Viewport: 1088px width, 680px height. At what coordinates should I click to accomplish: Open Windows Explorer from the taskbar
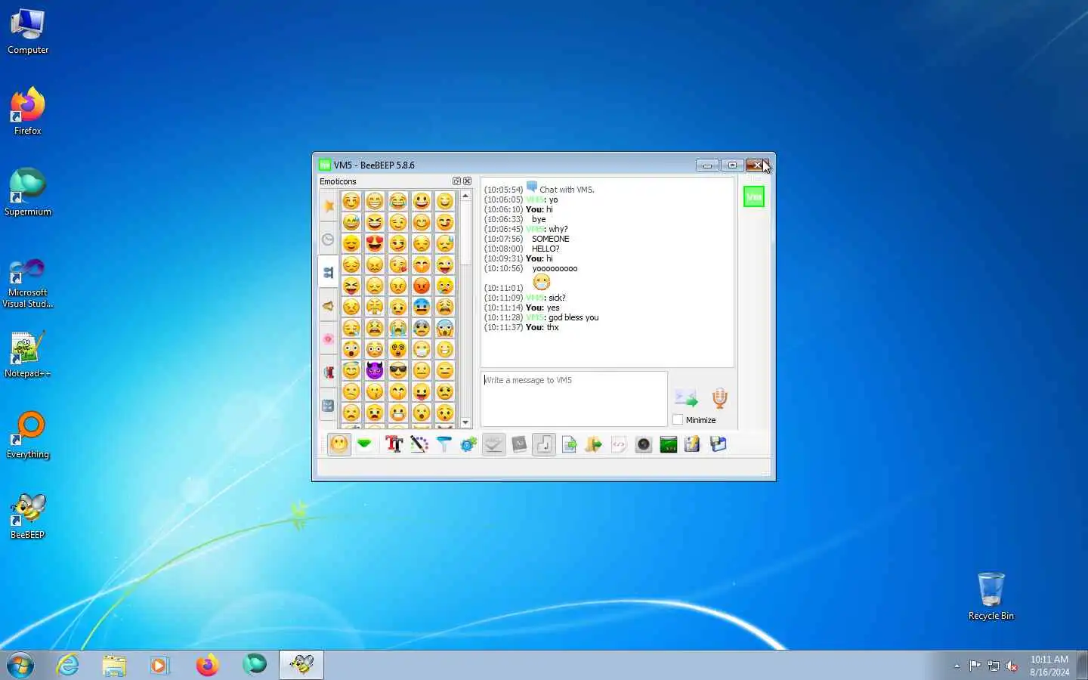[114, 665]
